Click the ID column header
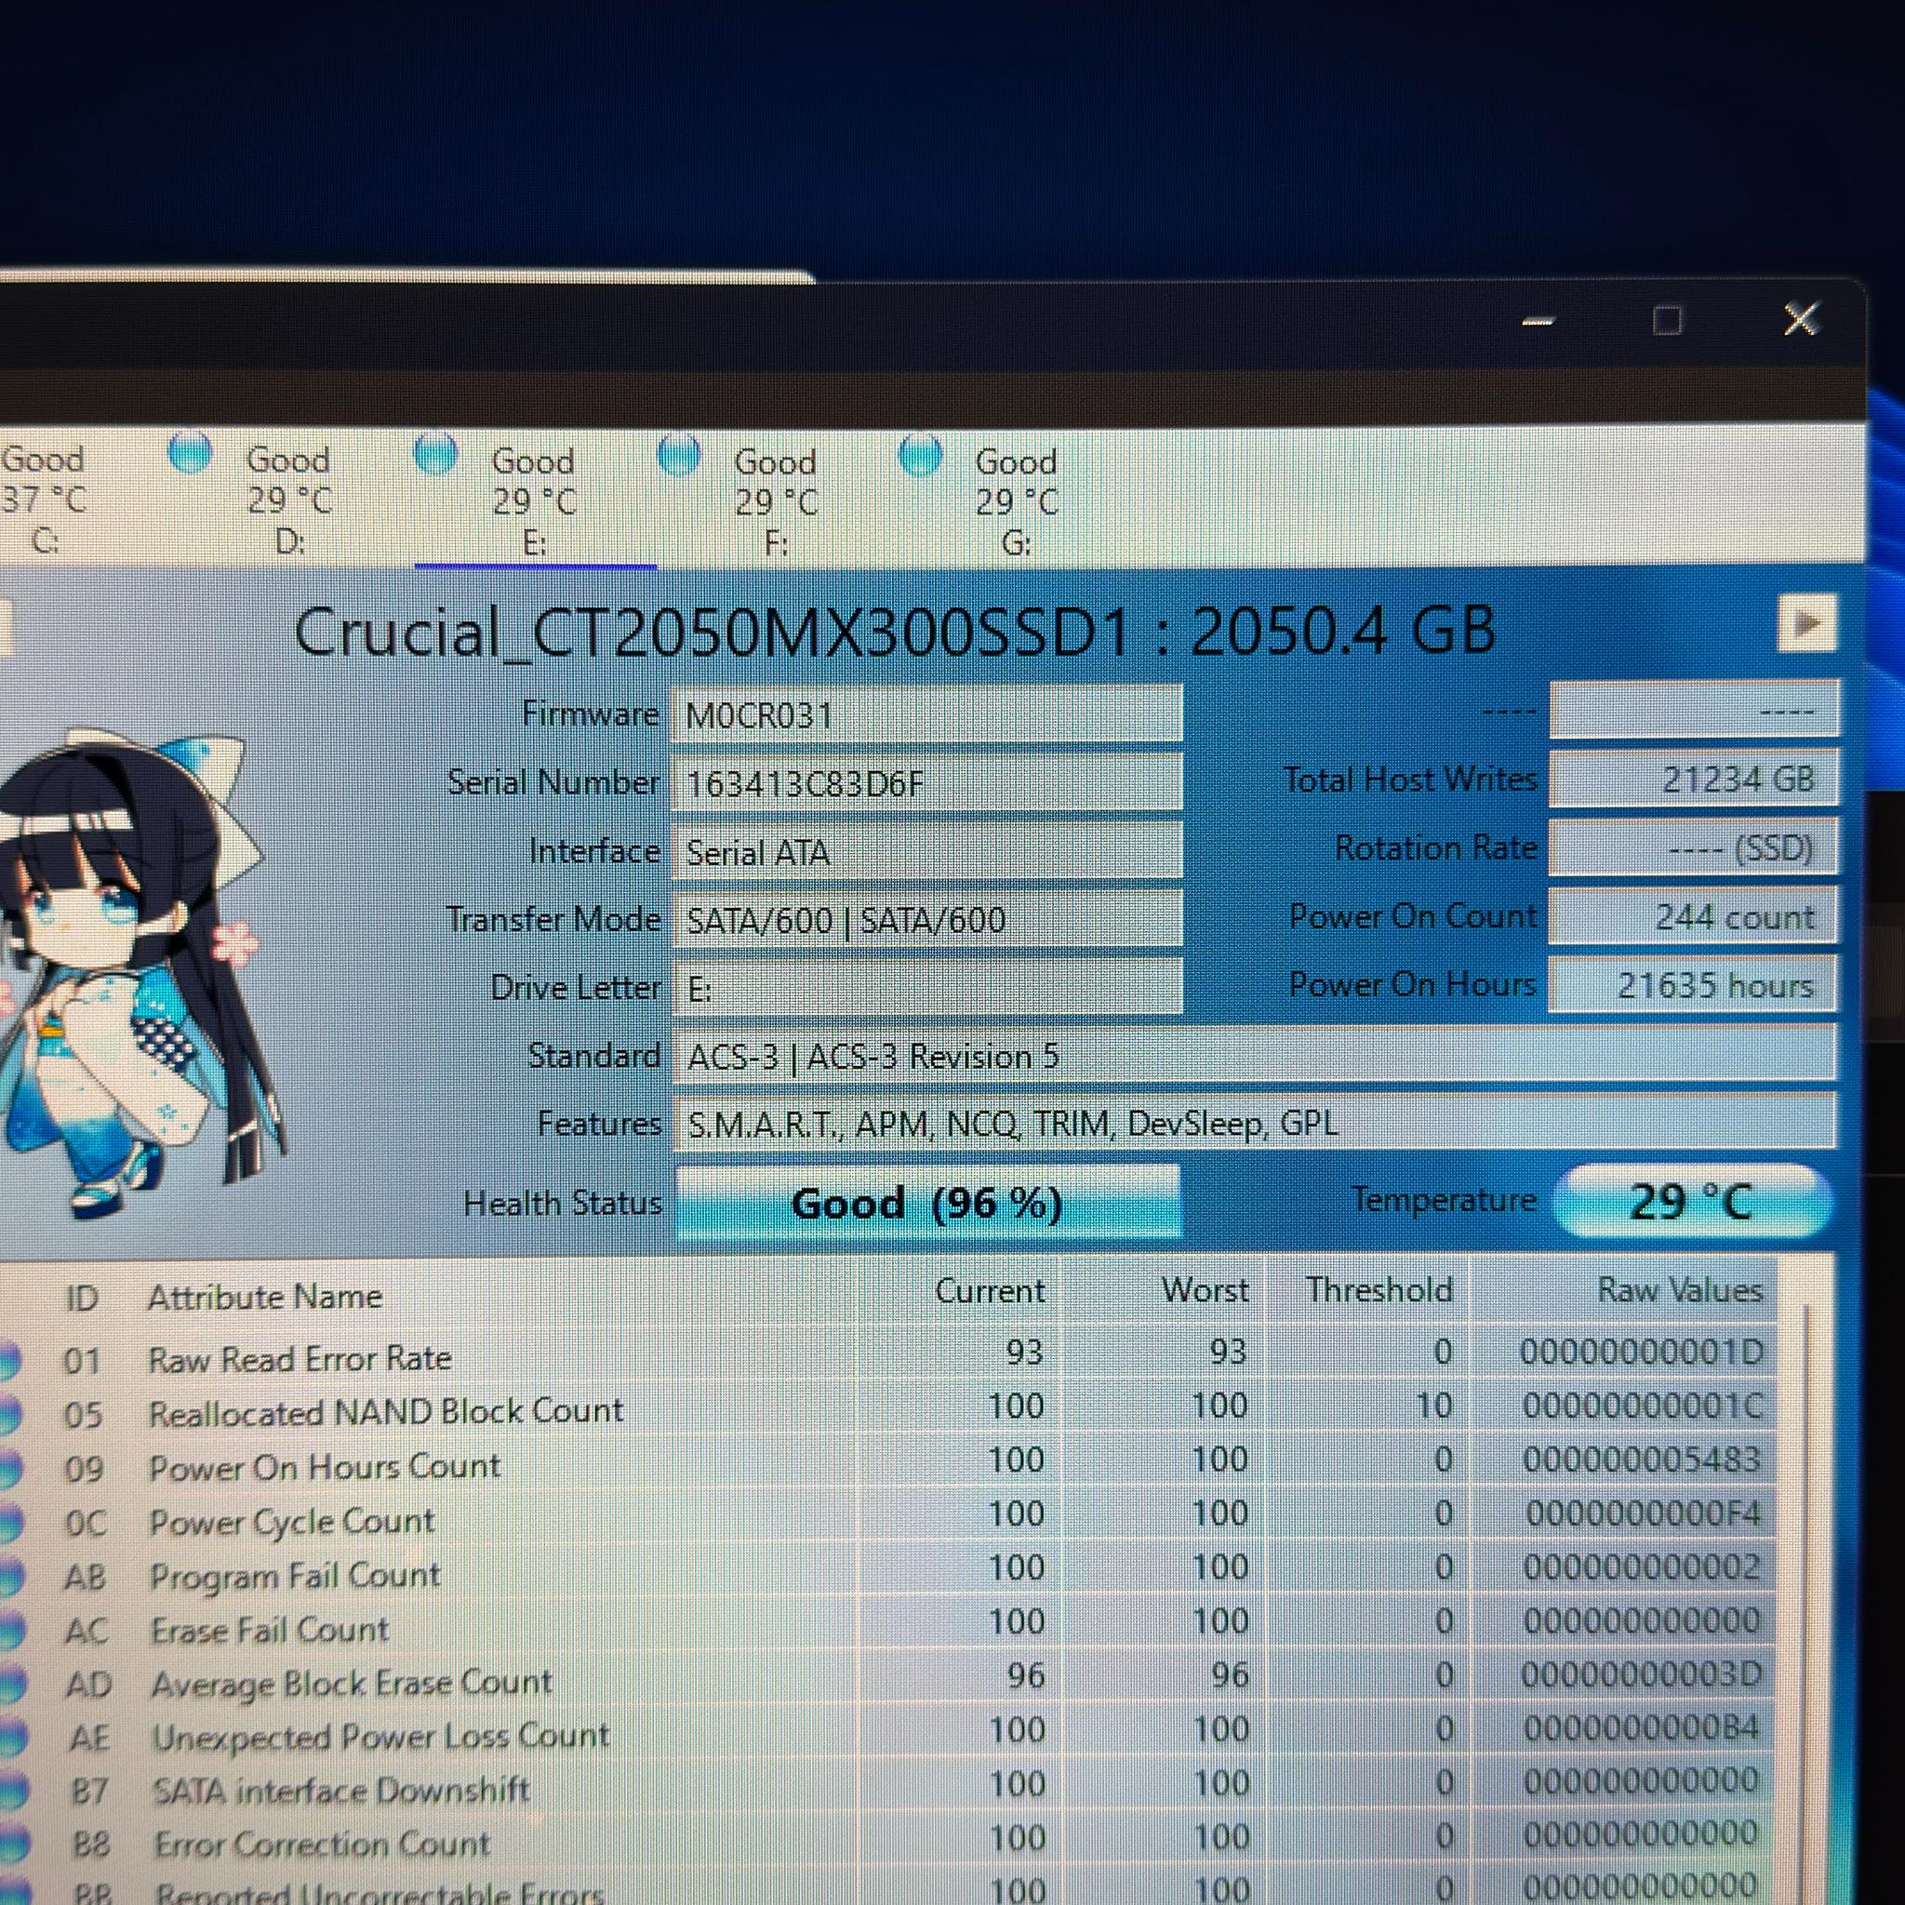The width and height of the screenshot is (1905, 1905). coord(82,1298)
